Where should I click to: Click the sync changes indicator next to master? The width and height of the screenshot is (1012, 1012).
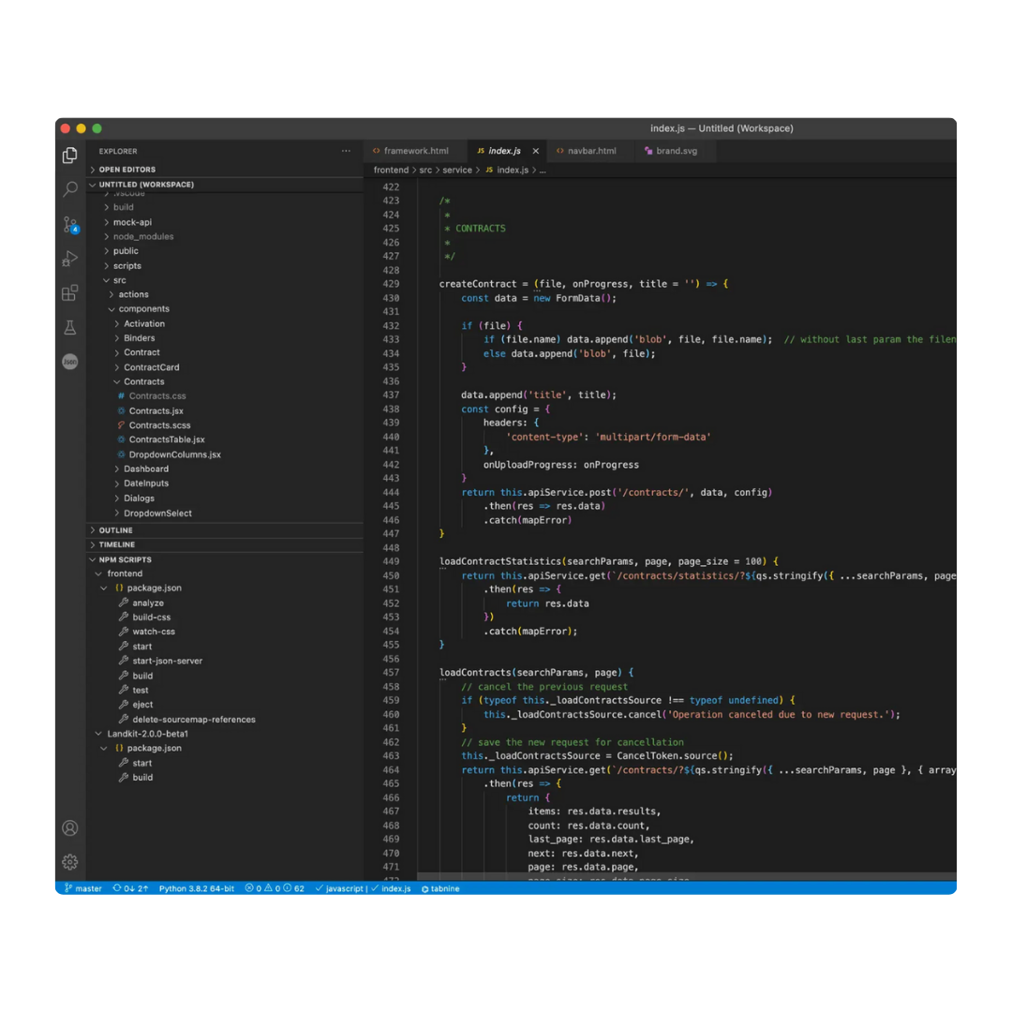(x=130, y=888)
